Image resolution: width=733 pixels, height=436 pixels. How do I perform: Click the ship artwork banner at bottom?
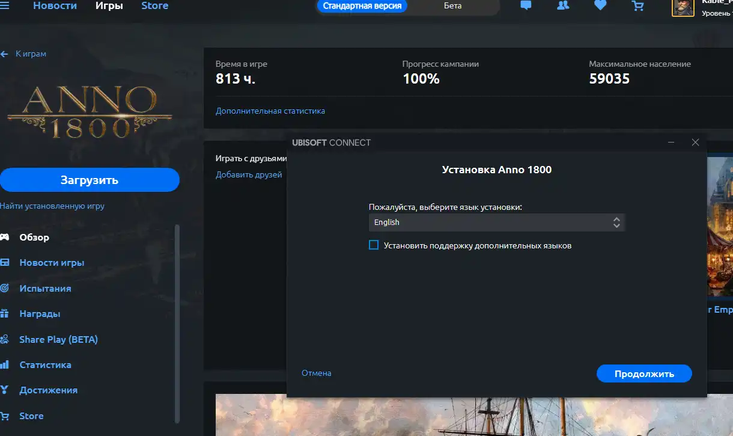coord(474,415)
